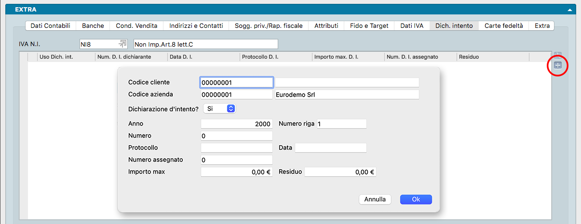581x224 pixels.
Task: Open the Fido e Target tab
Action: click(x=369, y=26)
